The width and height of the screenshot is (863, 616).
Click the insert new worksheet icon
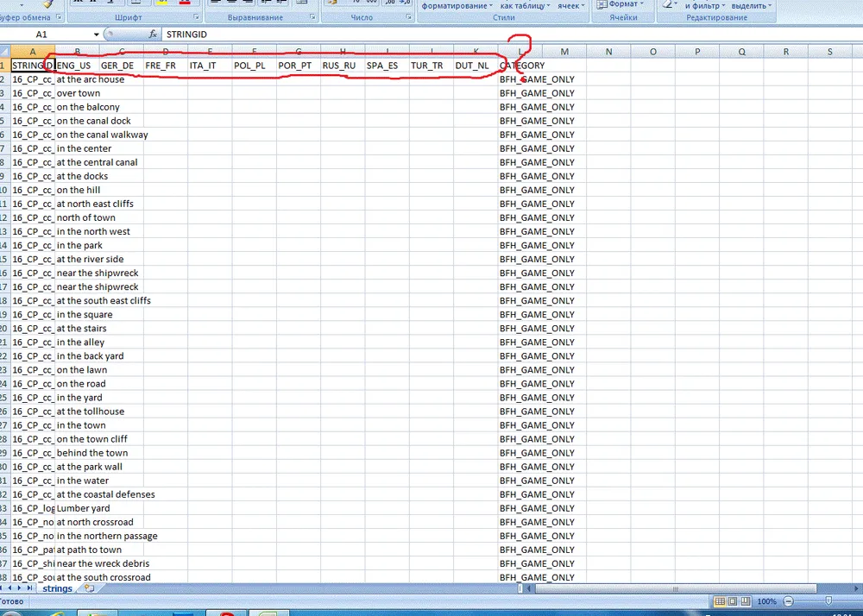[86, 588]
